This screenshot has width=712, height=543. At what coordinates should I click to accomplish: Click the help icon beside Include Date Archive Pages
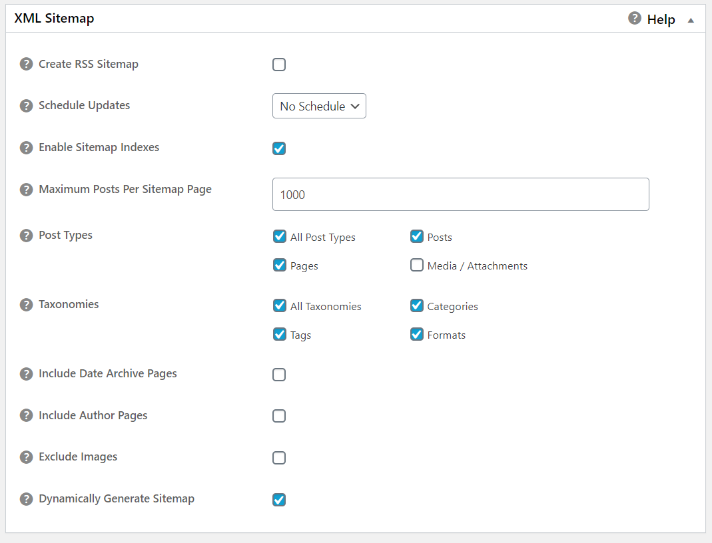point(27,374)
